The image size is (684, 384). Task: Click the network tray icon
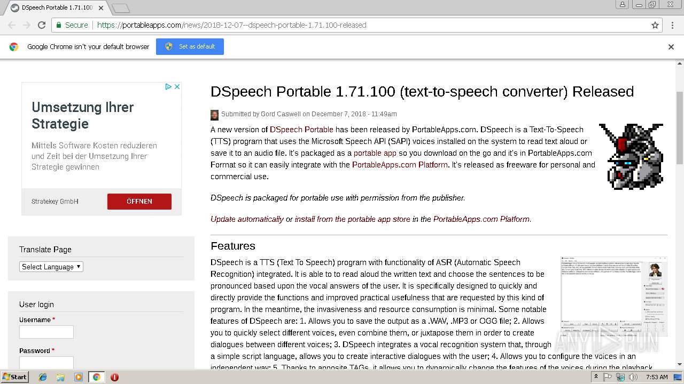click(621, 377)
